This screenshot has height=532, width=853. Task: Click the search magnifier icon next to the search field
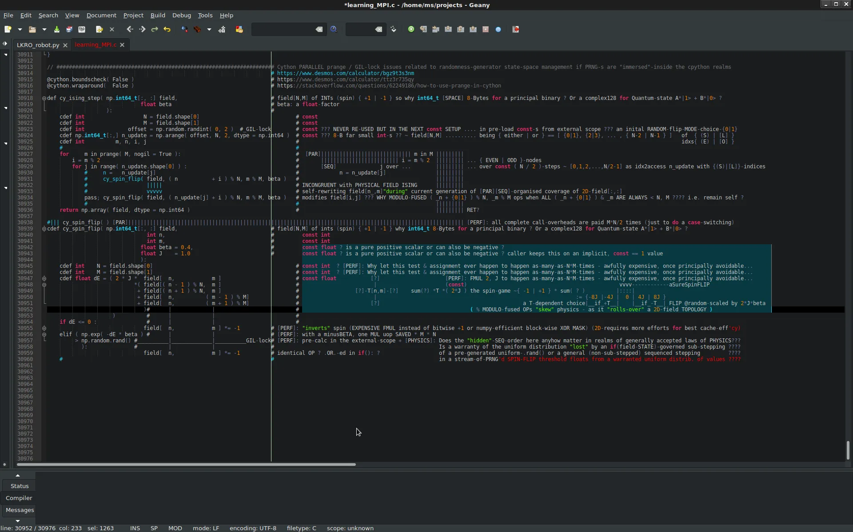click(x=334, y=29)
